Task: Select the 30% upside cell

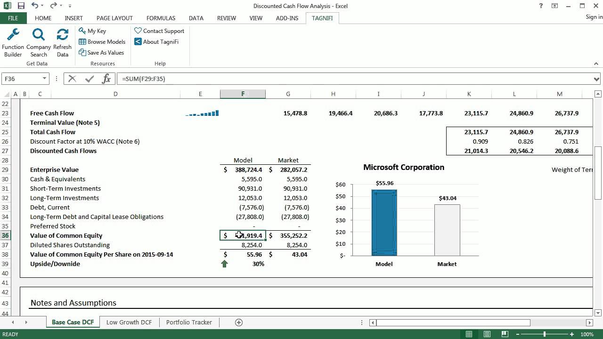Action: coord(243,264)
